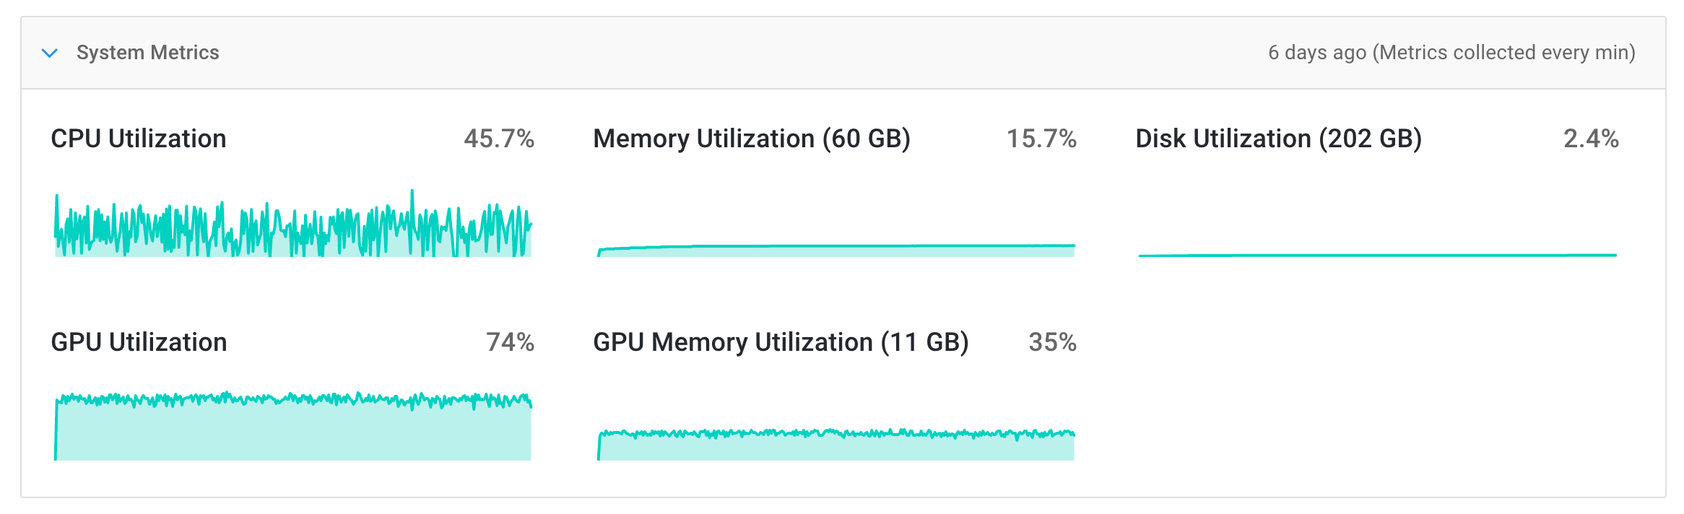Click the 74% GPU value
This screenshot has height=514, width=1684.
[510, 342]
